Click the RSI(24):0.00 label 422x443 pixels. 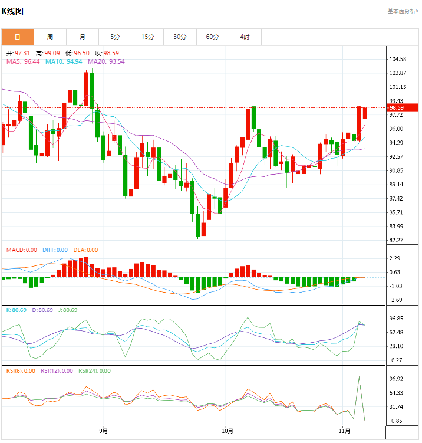pyautogui.click(x=94, y=371)
